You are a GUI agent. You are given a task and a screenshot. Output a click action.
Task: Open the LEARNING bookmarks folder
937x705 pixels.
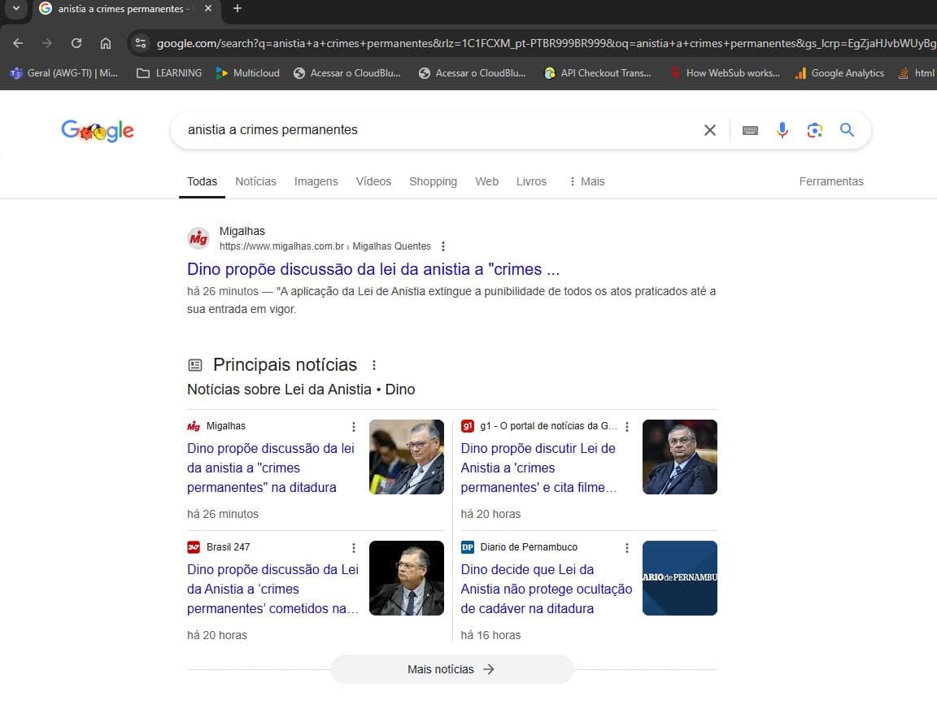[169, 73]
